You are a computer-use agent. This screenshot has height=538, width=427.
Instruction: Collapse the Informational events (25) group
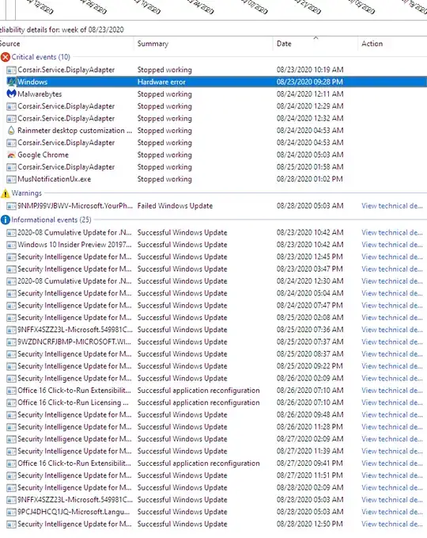tap(51, 220)
